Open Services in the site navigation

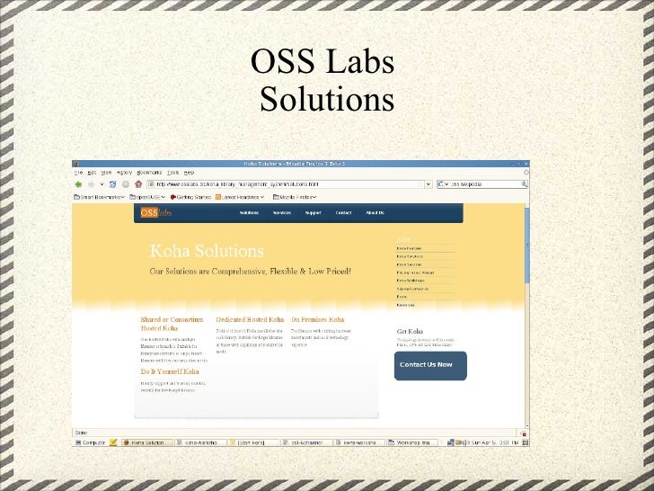(x=282, y=213)
